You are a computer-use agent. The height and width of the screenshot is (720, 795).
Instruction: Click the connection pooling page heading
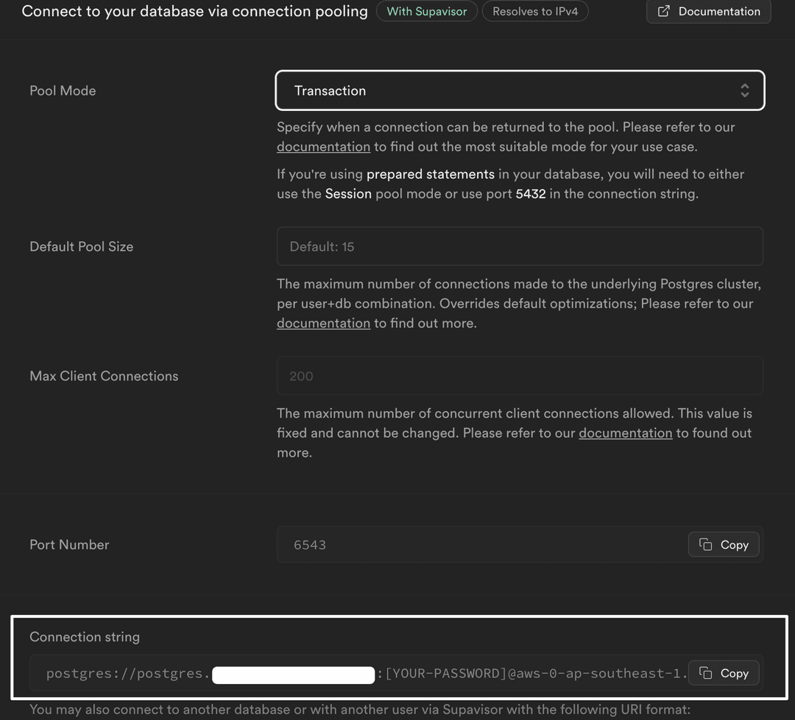pyautogui.click(x=194, y=12)
